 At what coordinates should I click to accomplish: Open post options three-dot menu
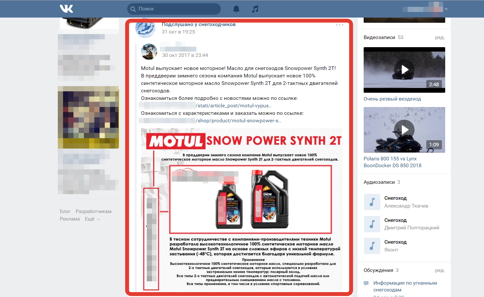click(340, 25)
